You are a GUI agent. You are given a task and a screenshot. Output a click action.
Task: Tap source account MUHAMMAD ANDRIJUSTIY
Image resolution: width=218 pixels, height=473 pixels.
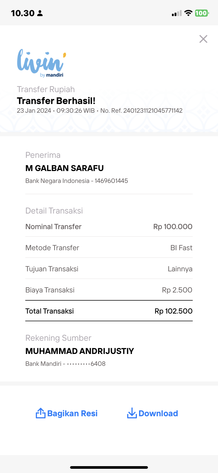tap(80, 351)
